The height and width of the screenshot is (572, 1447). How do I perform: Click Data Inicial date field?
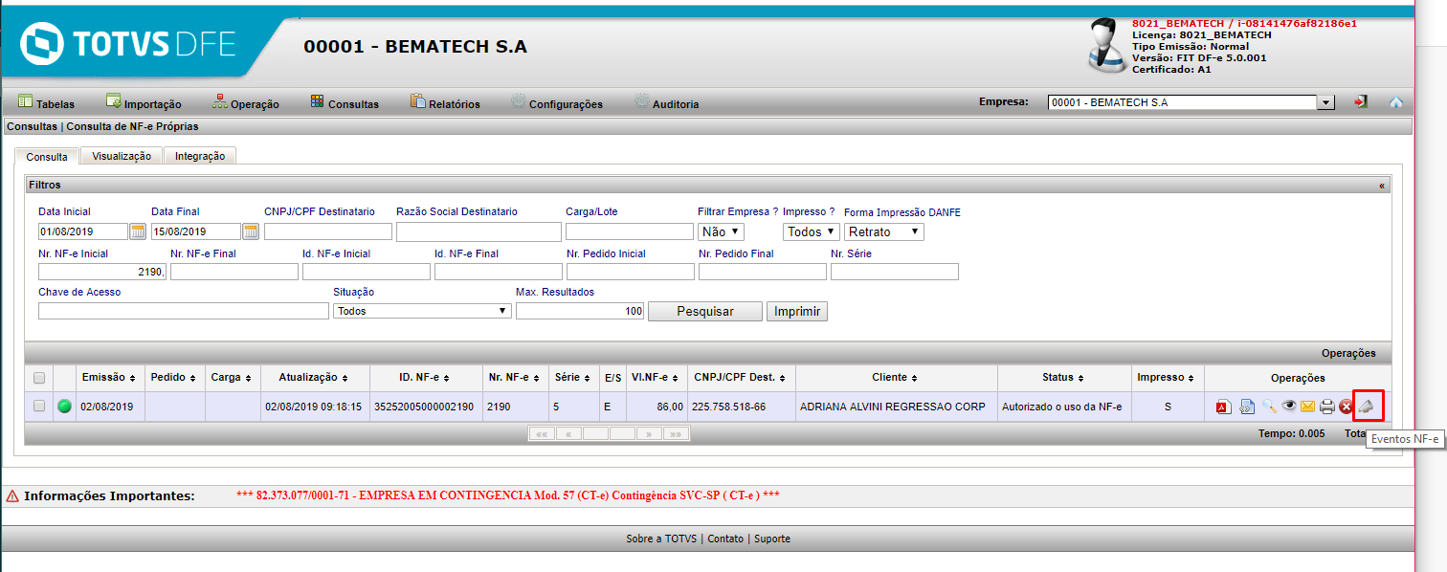pos(83,231)
